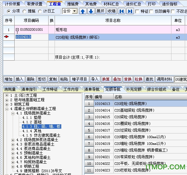Switch to the 措施费 tab
Screen dimensions: 187x175
pos(73,4)
